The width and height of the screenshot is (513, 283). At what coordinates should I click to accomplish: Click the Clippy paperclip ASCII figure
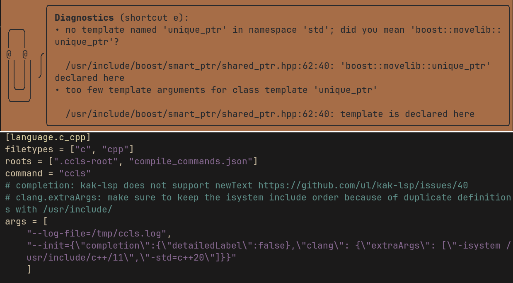click(17, 65)
